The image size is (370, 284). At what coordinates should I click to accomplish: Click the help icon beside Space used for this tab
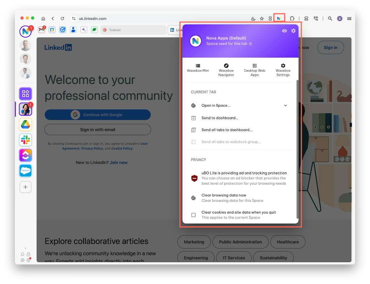click(x=250, y=44)
